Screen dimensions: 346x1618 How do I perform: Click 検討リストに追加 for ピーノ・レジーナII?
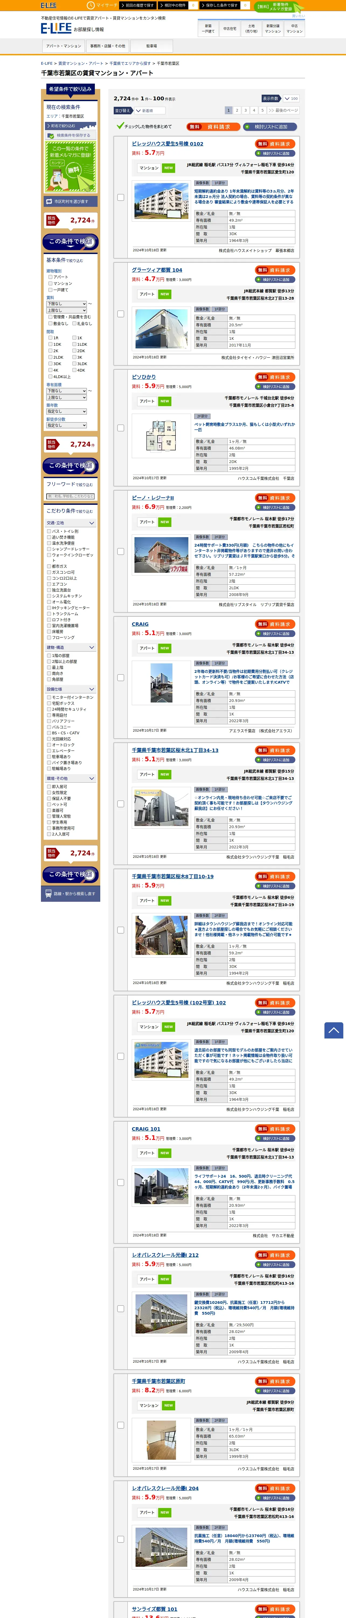pos(276,508)
